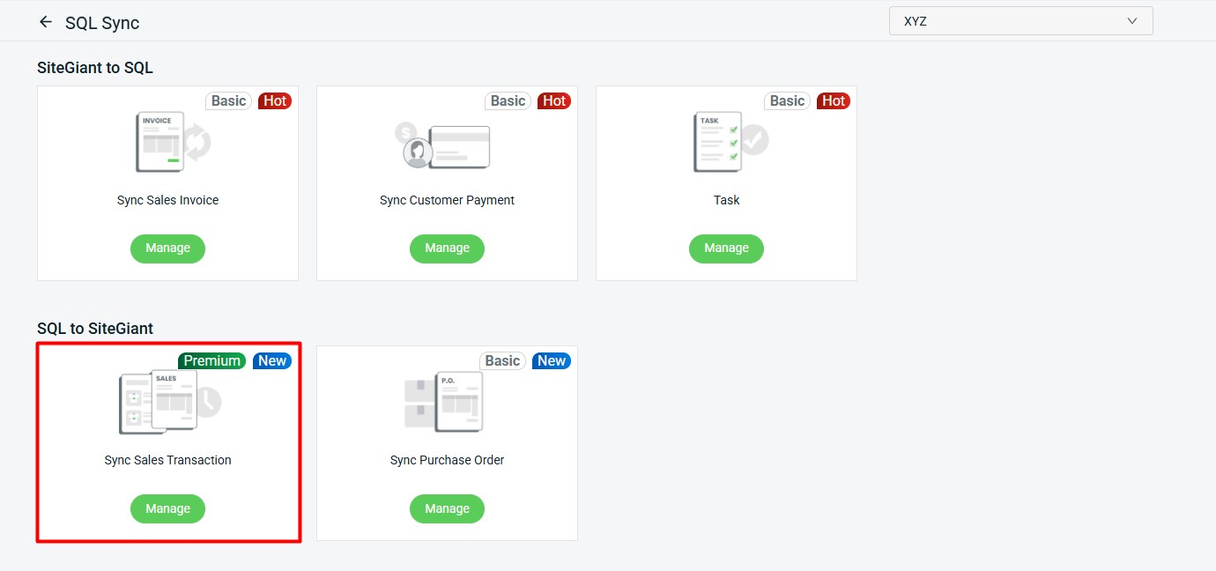Click the Hot badge on Sync Sales Invoice

tap(275, 100)
